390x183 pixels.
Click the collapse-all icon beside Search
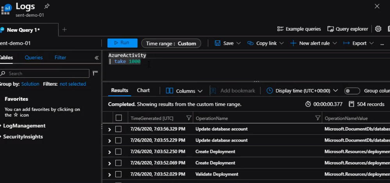95,73
